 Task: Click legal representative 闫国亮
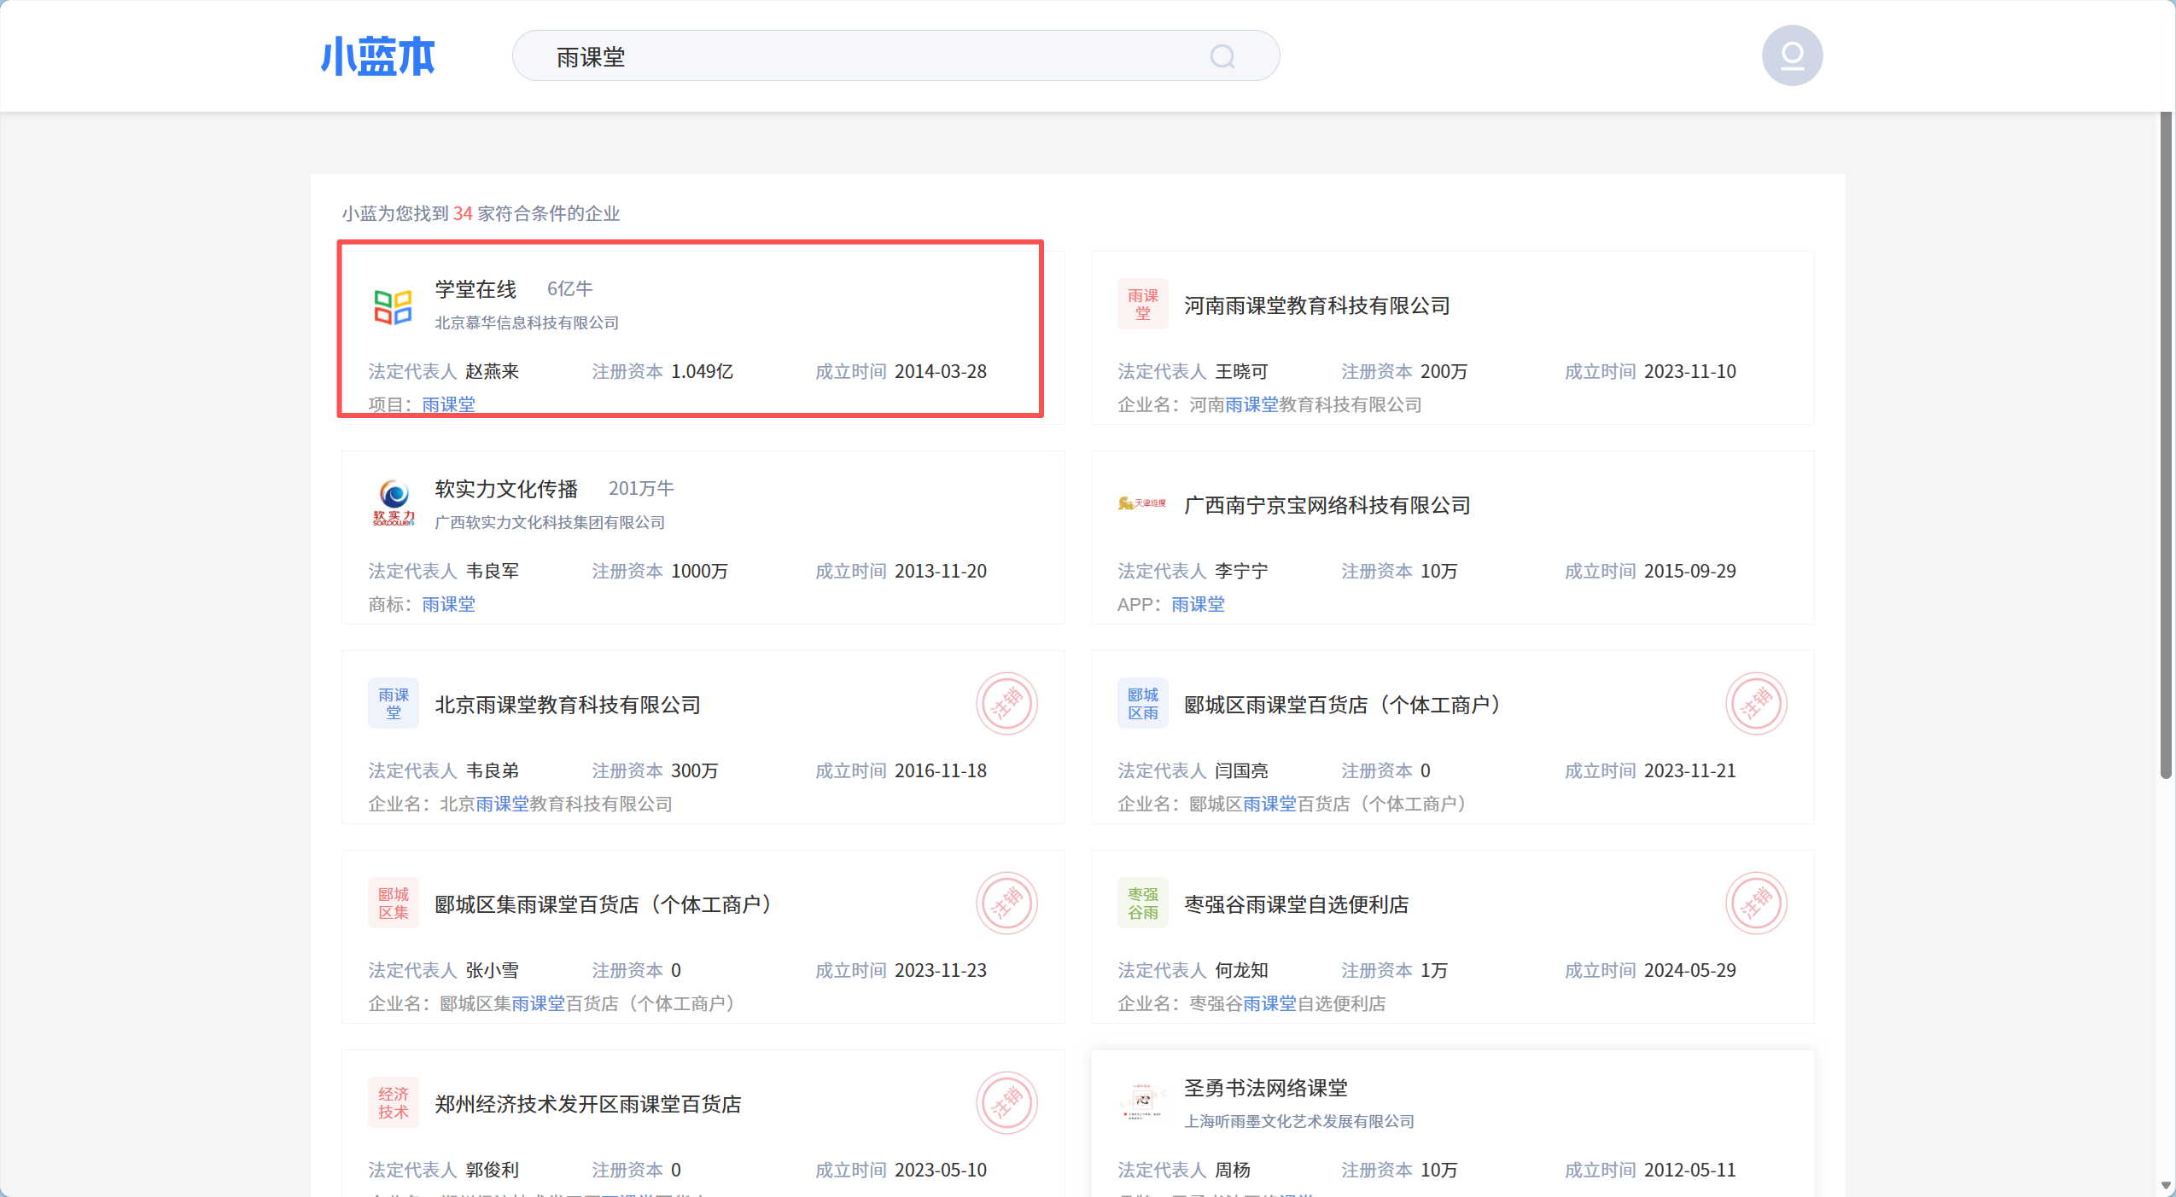click(x=1242, y=770)
